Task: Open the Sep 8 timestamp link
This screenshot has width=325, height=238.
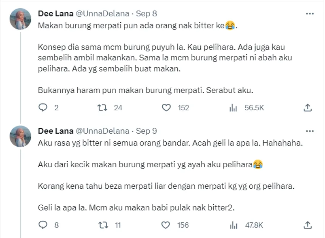Action: tap(147, 14)
